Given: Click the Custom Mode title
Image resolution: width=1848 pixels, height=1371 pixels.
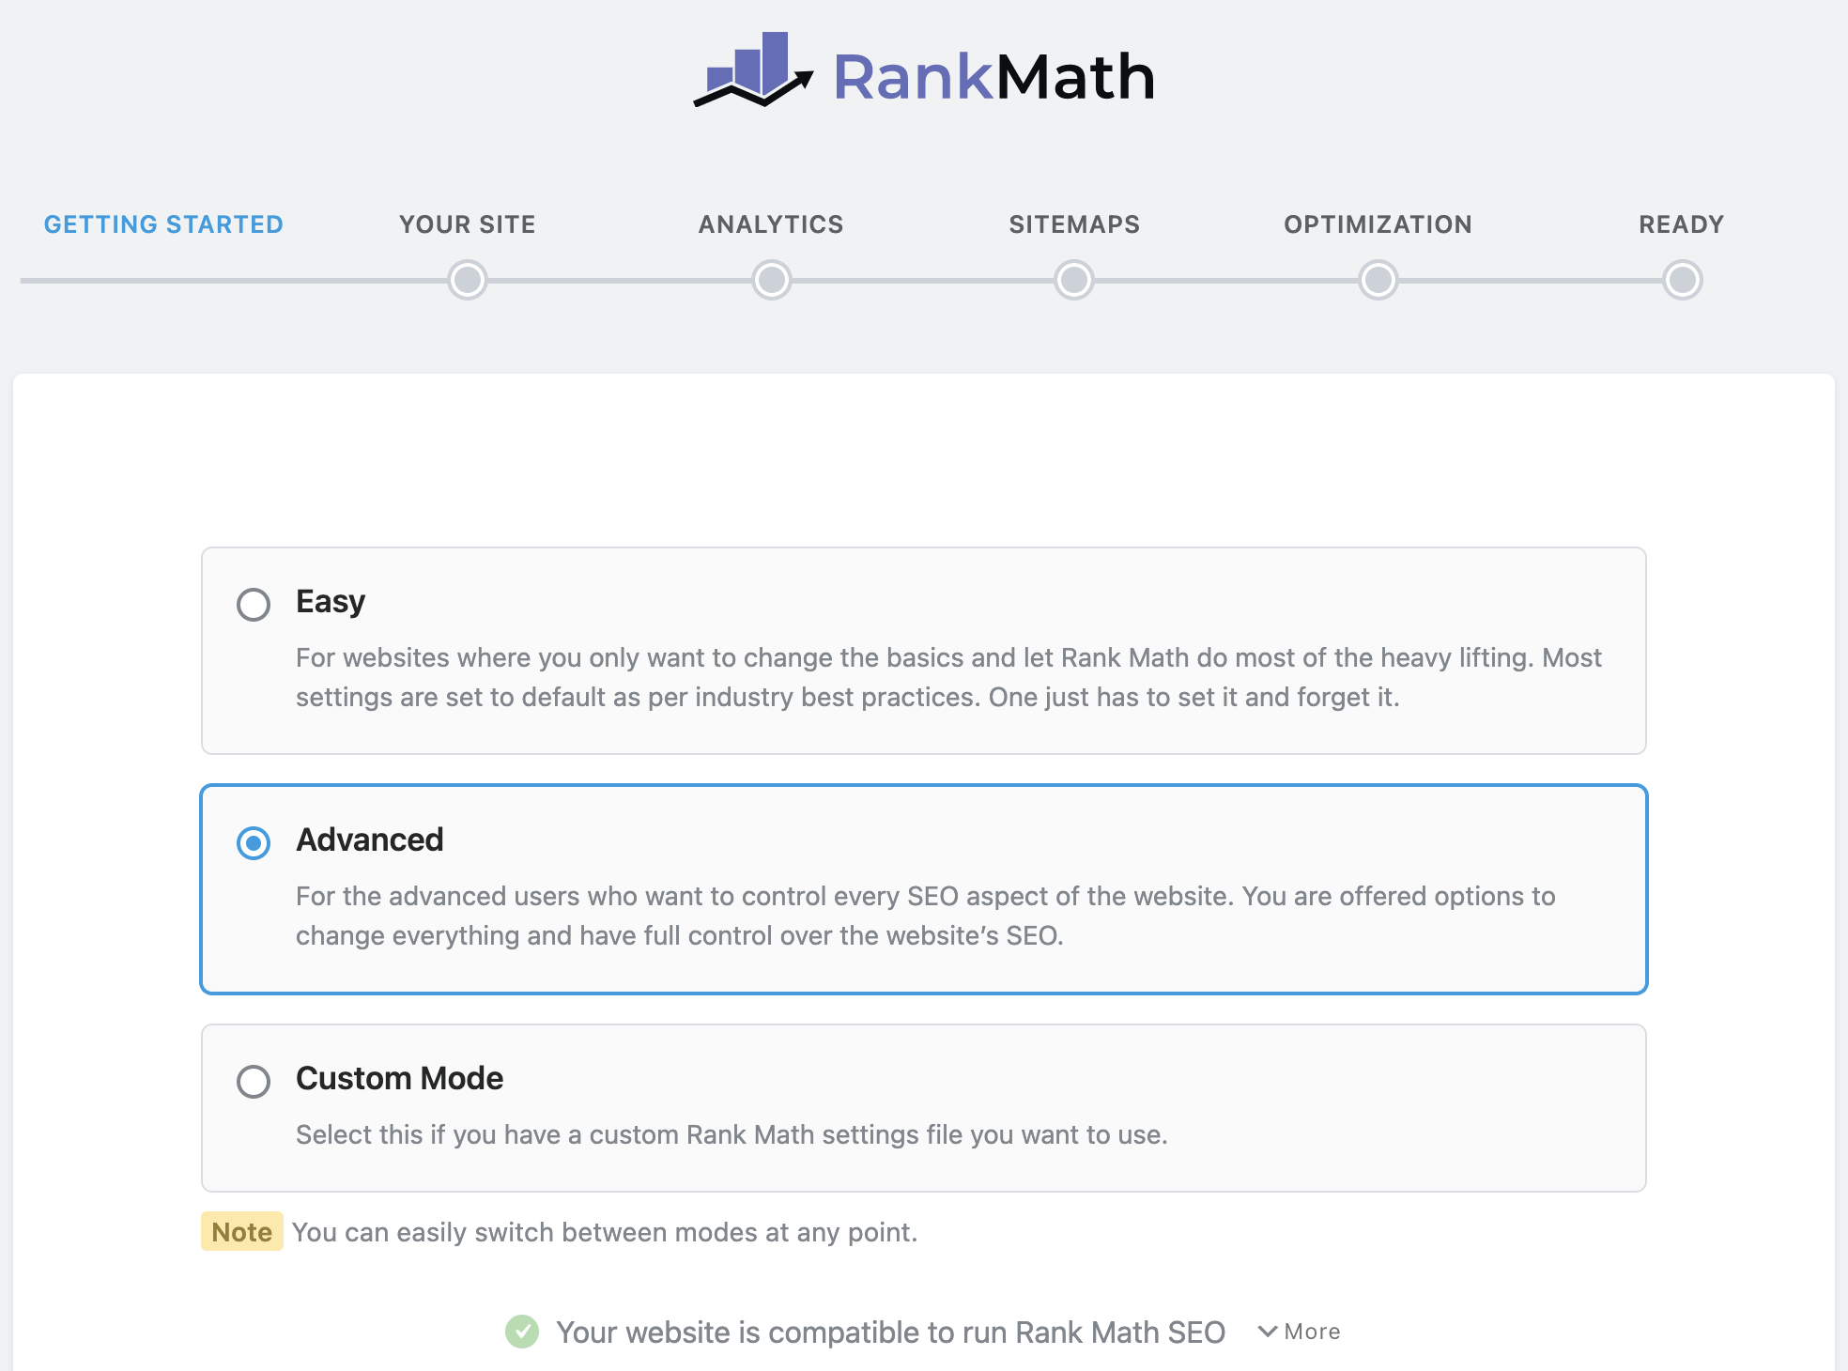Looking at the screenshot, I should click(400, 1078).
